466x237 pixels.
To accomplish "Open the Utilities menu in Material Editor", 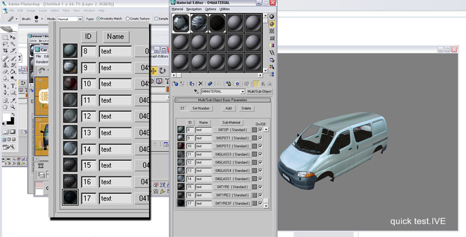I will click(224, 9).
